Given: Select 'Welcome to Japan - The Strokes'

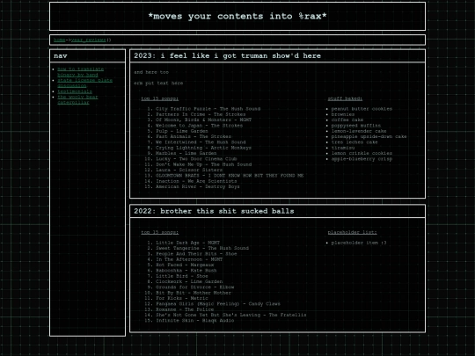Looking at the screenshot, I should point(199,126).
